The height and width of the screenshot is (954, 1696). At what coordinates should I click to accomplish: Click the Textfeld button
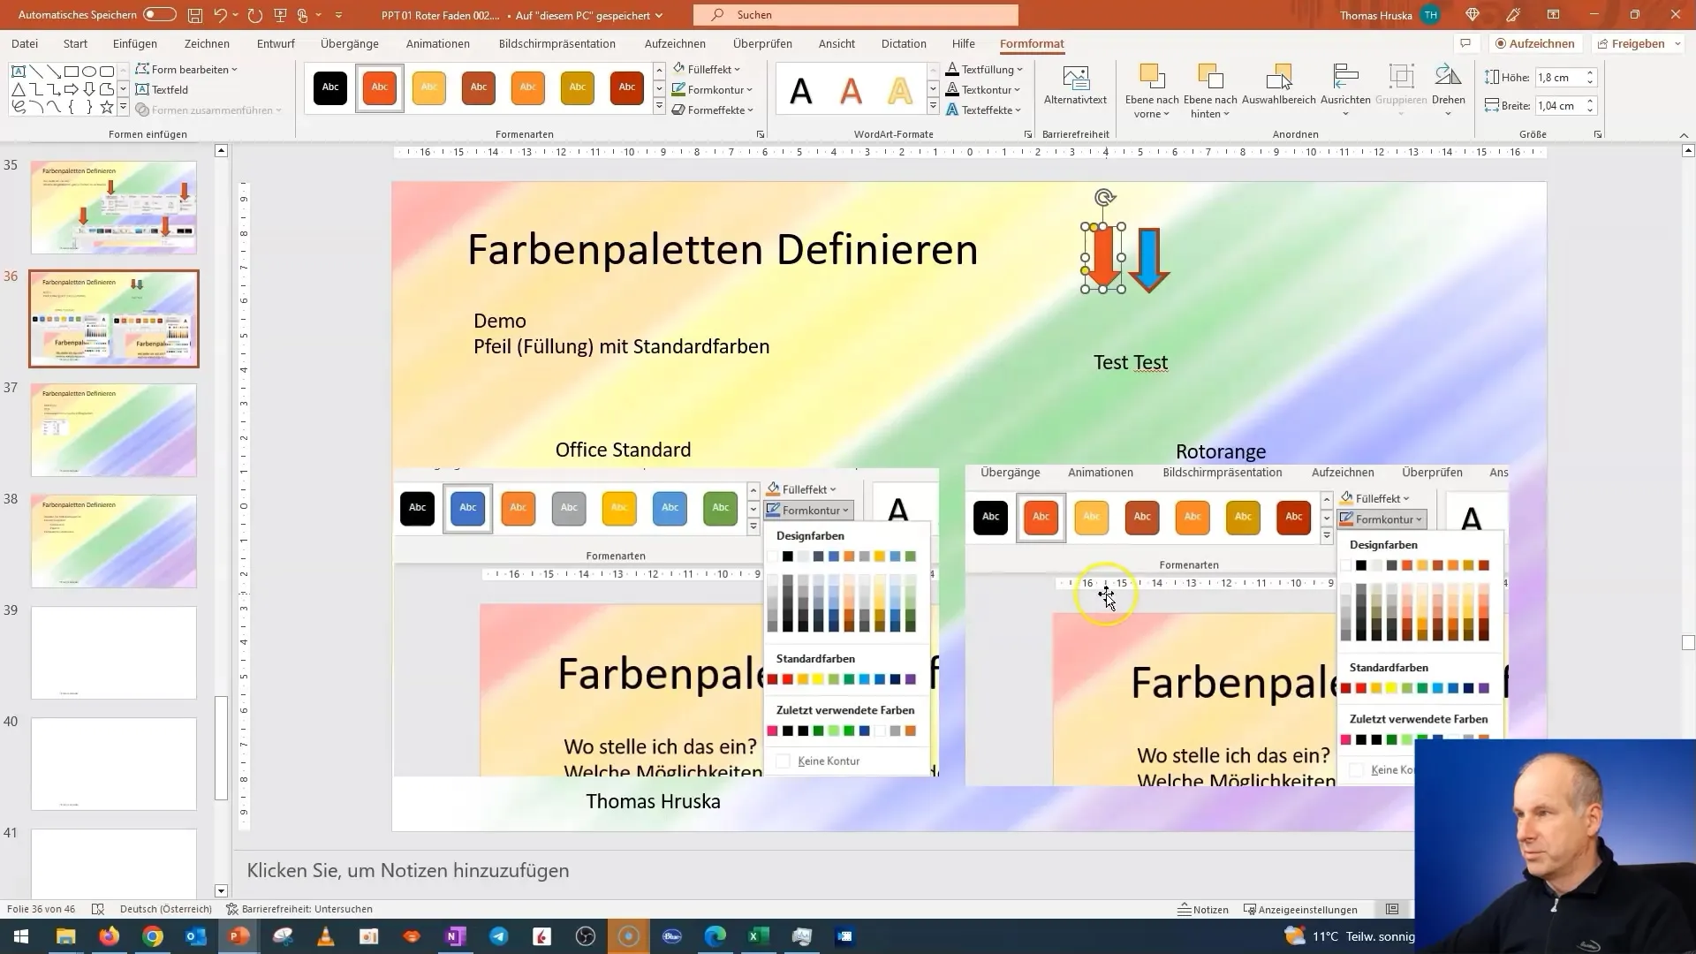click(x=163, y=89)
